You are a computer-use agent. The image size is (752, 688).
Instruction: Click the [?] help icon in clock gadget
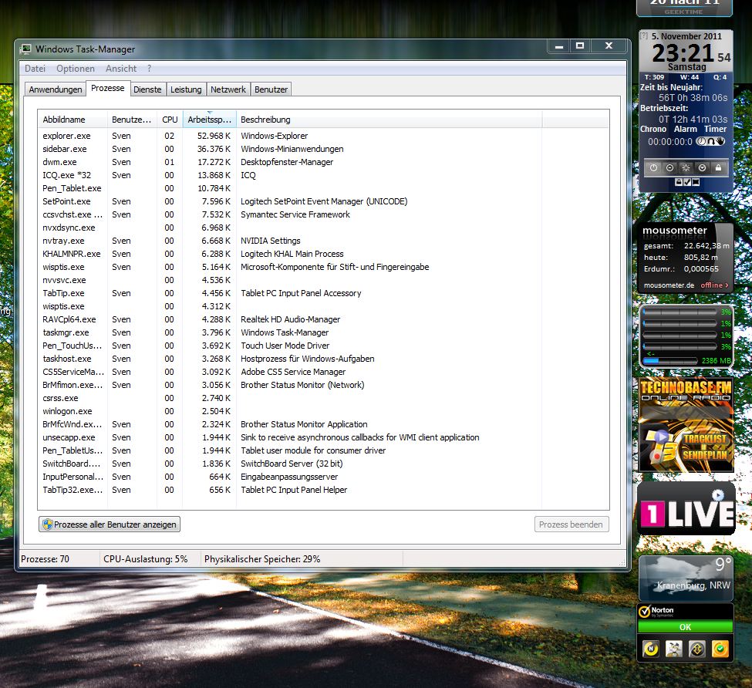click(x=644, y=36)
